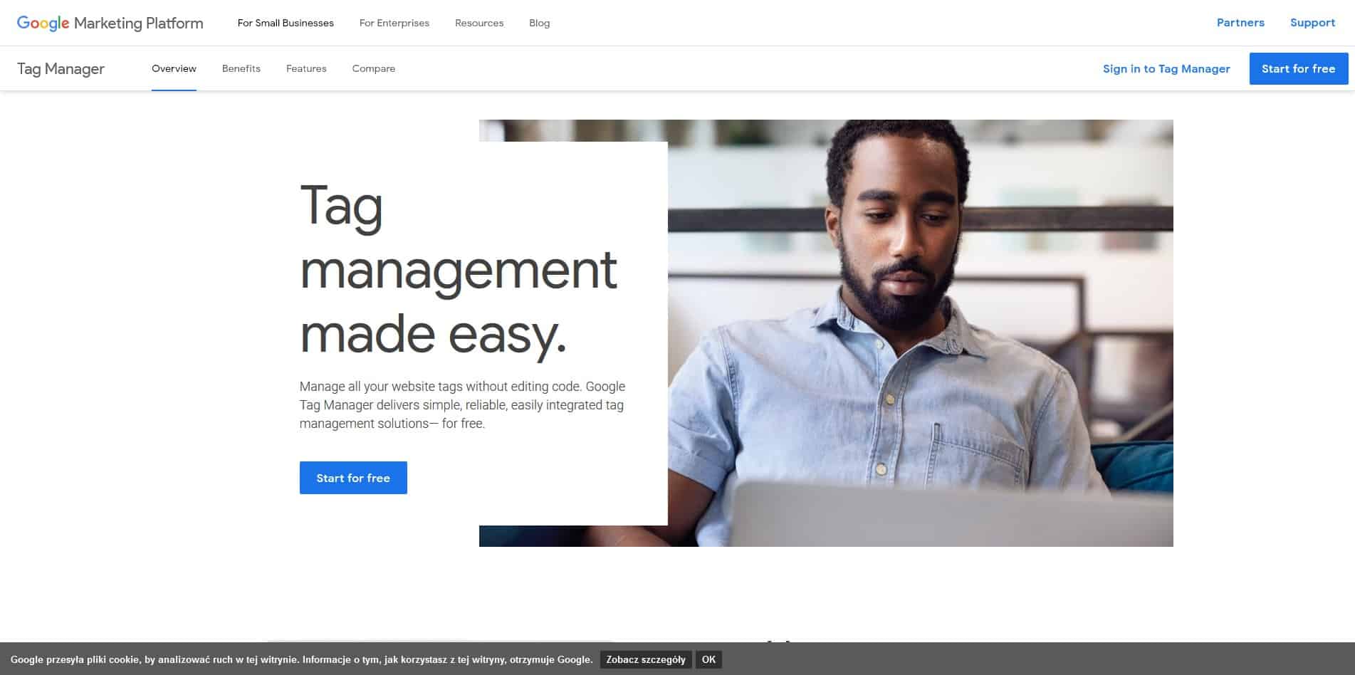Click the hero photo of man with laptop
This screenshot has width=1355, height=675.
click(x=919, y=333)
